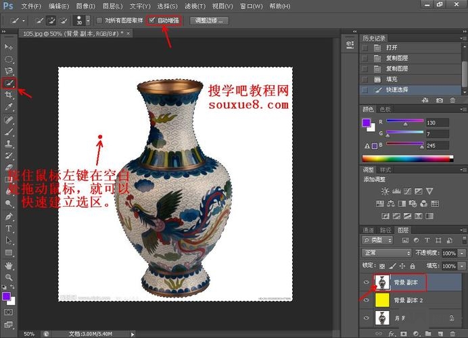Click the foreground color swatch in toolbox
This screenshot has width=468, height=338.
click(x=7, y=296)
